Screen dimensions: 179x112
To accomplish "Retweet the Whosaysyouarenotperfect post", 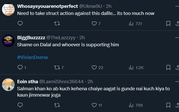I will (57, 24).
